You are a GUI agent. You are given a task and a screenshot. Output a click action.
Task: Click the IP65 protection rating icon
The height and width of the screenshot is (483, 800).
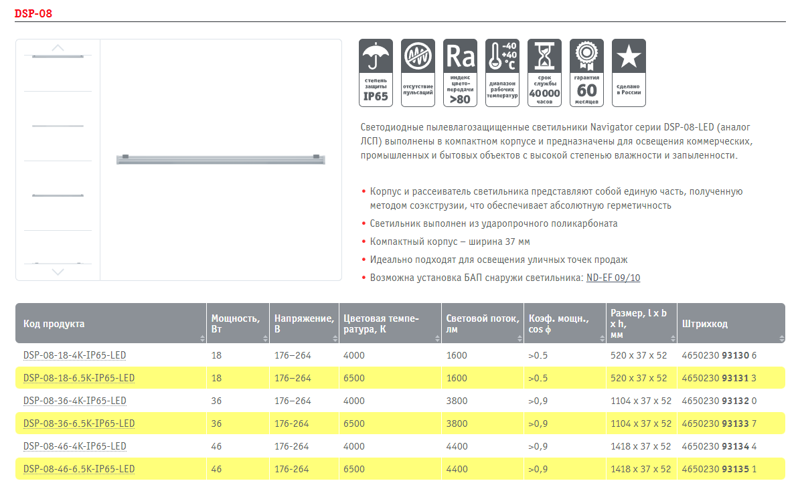376,73
